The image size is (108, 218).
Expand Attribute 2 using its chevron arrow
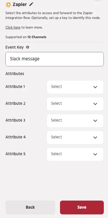[95, 104]
